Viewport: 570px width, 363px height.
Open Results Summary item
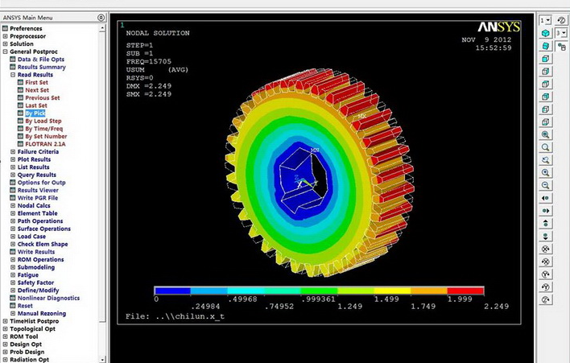click(41, 67)
